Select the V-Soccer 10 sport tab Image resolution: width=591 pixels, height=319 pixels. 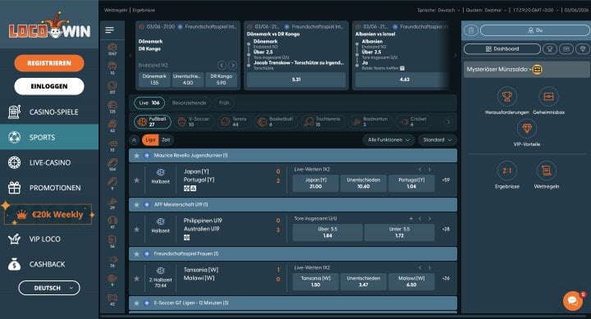tap(194, 121)
